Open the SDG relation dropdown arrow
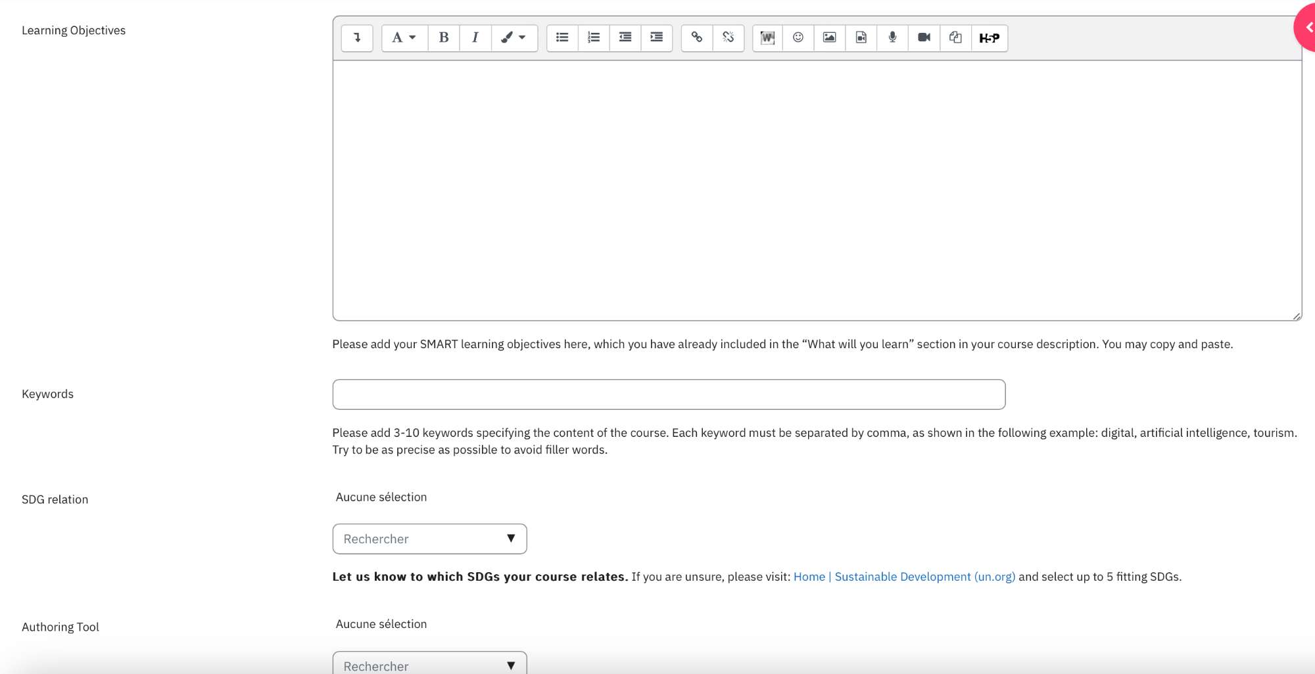The height and width of the screenshot is (674, 1315). coord(511,539)
